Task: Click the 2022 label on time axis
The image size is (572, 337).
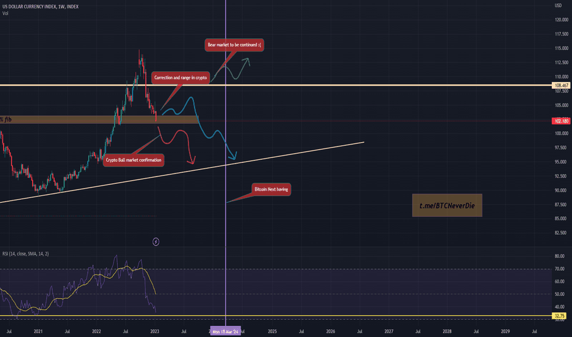Action: point(96,331)
